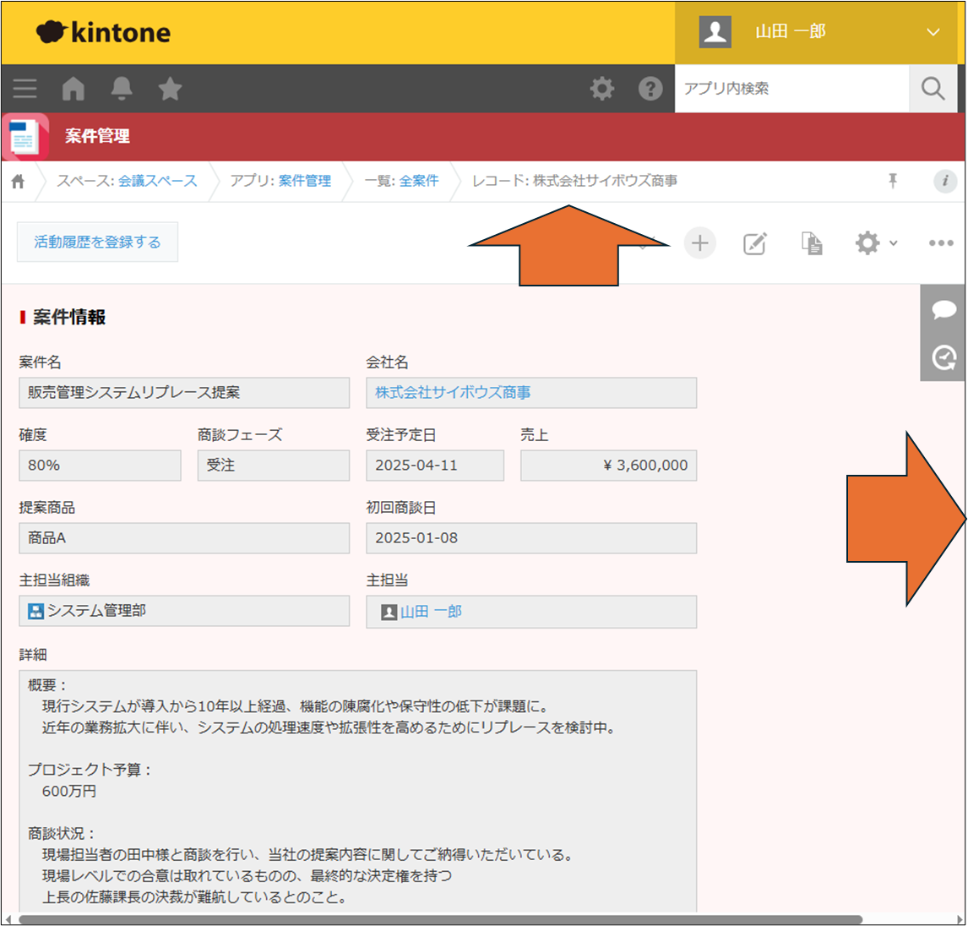Click the horizontal scrollbar at bottom
This screenshot has width=968, height=926.
(x=439, y=919)
